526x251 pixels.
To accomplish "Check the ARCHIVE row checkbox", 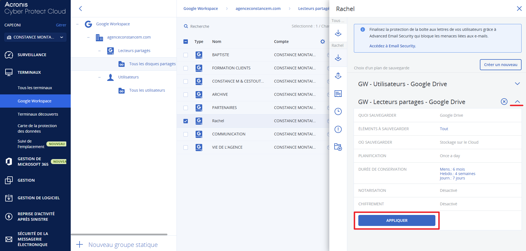I will tap(186, 95).
